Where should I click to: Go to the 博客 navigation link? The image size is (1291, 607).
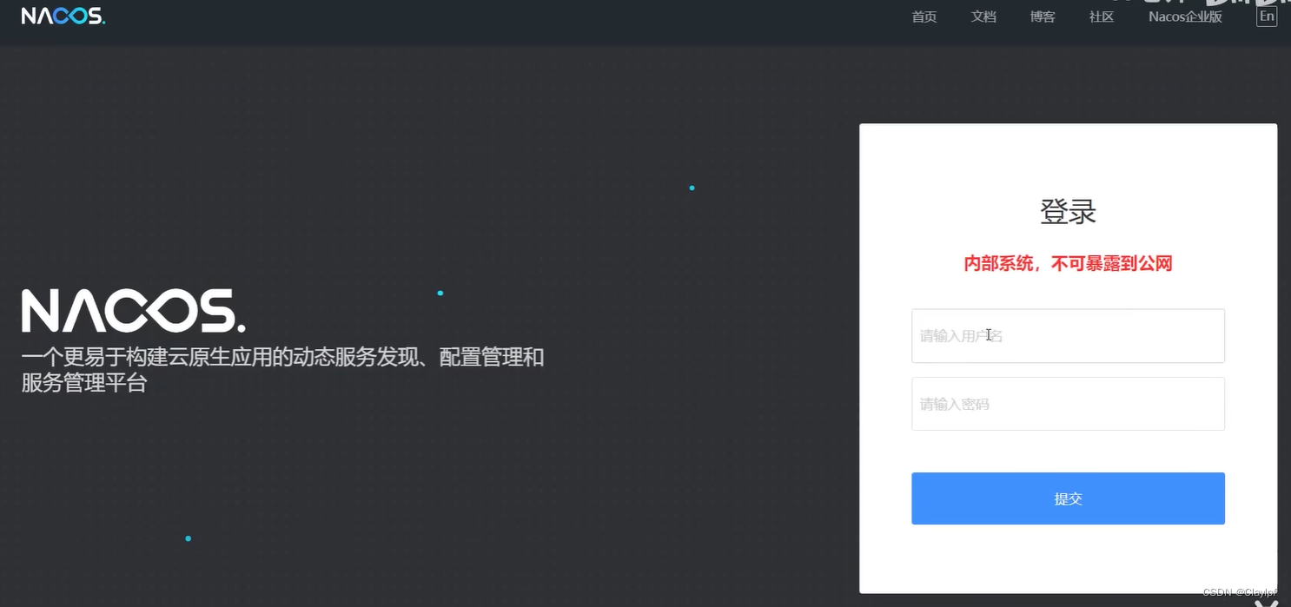[x=1043, y=16]
